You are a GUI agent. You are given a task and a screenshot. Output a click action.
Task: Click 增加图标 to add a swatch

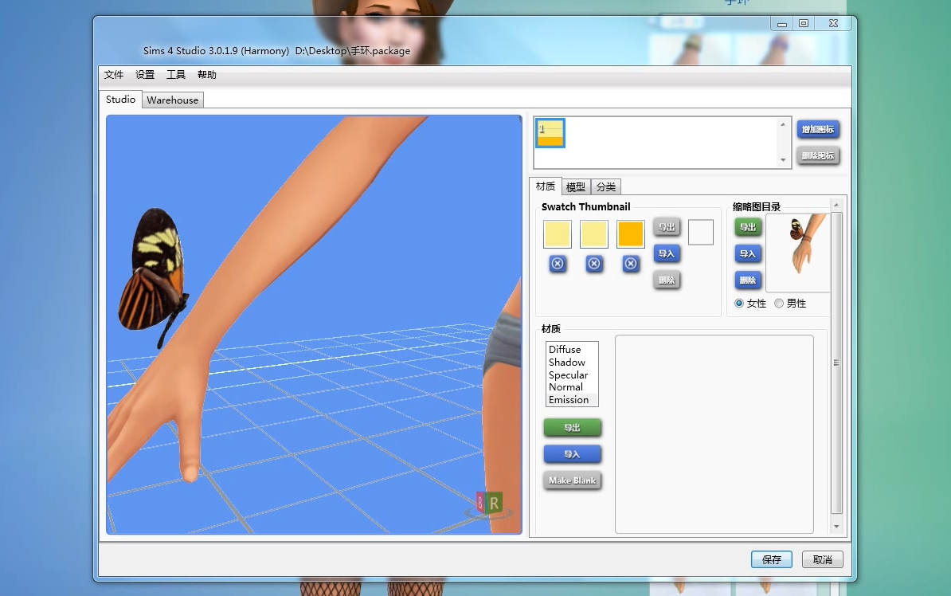coord(817,129)
